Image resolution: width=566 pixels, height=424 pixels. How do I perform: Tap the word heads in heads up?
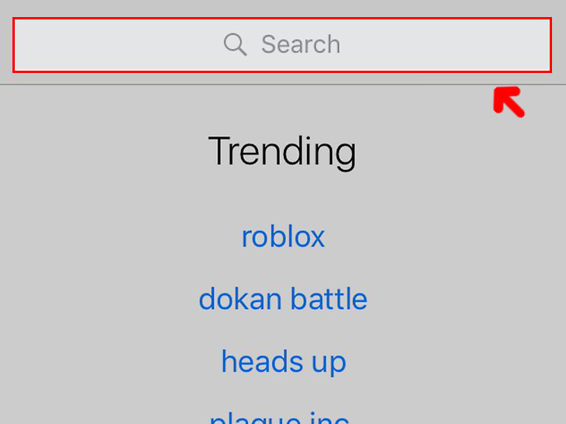click(x=262, y=361)
